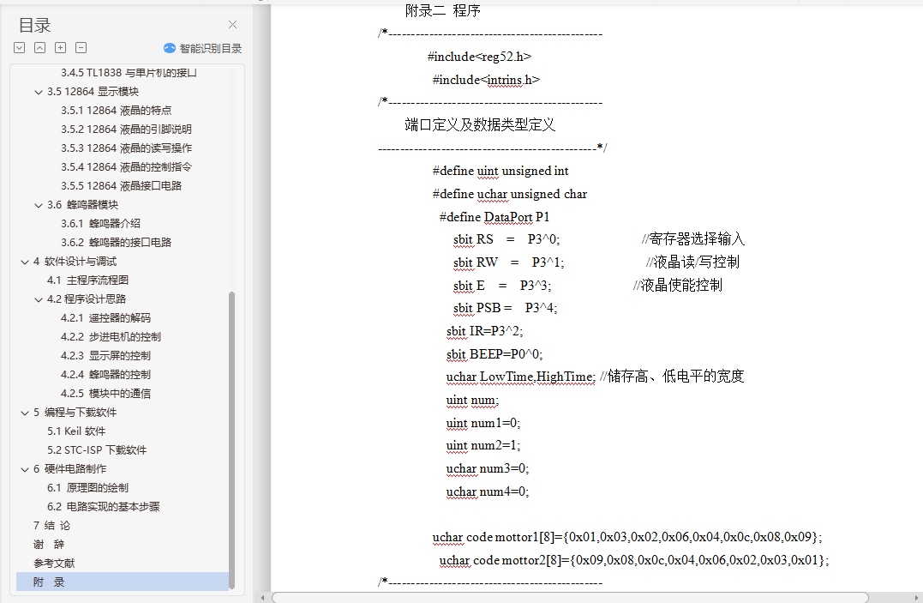
Task: Collapse the 3.5 12864 显示模块 section
Action: pyautogui.click(x=39, y=92)
